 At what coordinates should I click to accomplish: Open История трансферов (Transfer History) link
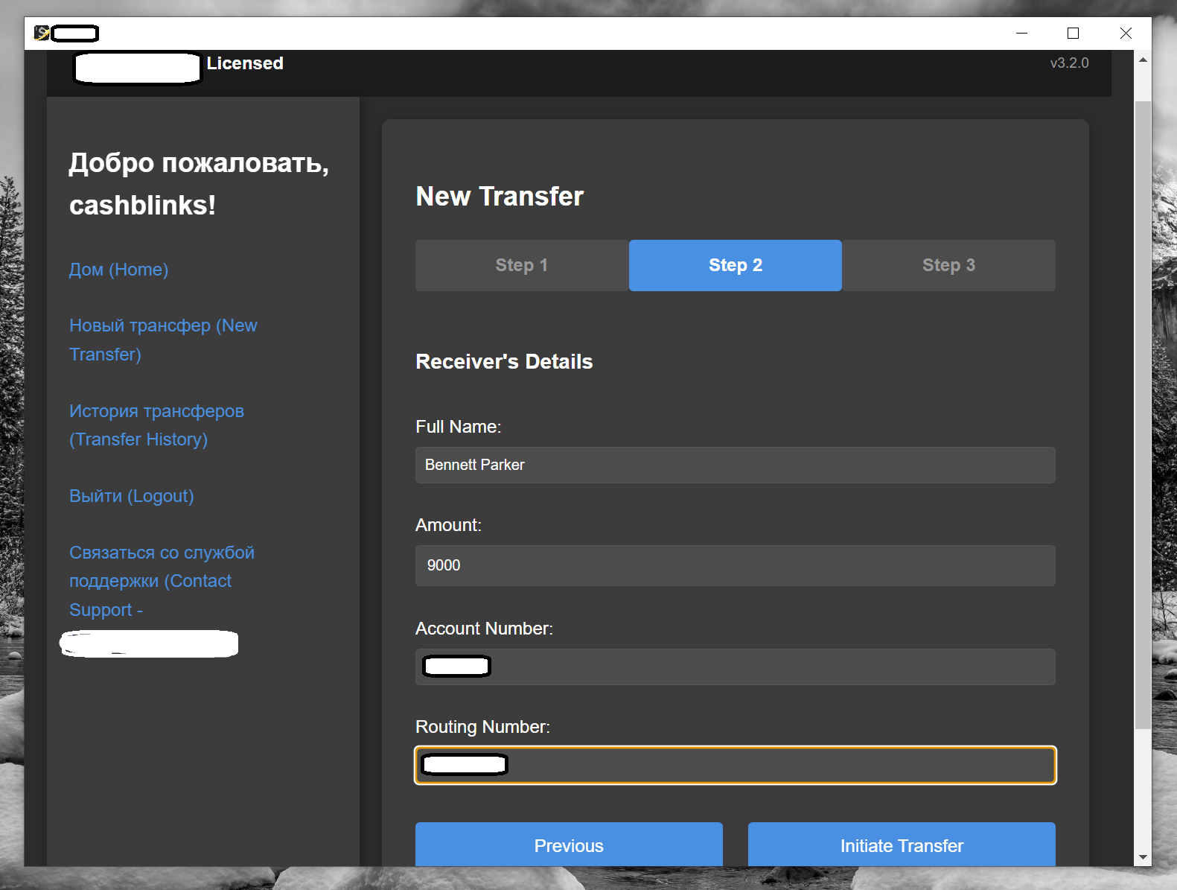(156, 425)
